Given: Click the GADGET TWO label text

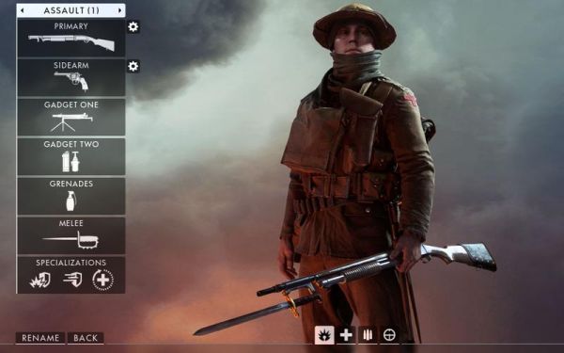Looking at the screenshot, I should 70,144.
